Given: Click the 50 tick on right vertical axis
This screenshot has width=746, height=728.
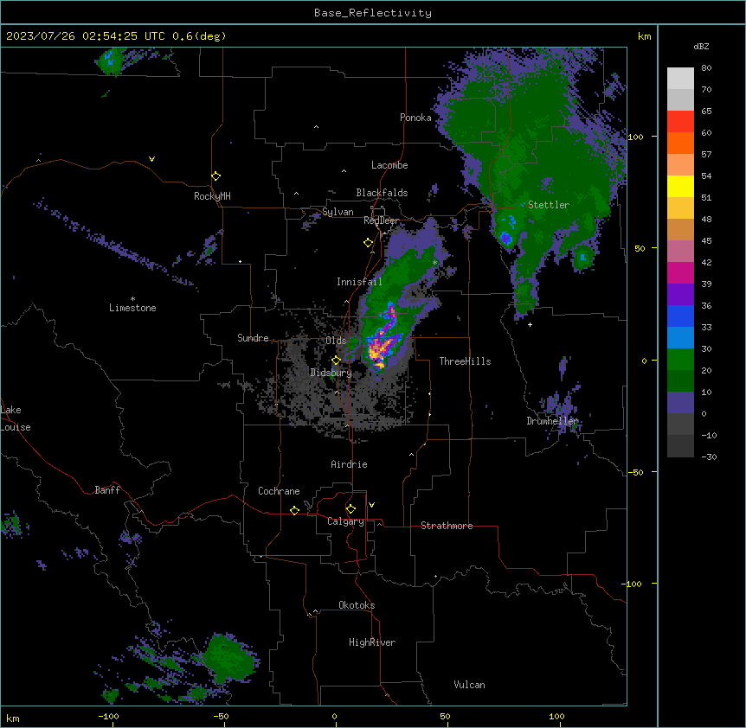Looking at the screenshot, I should click(639, 248).
